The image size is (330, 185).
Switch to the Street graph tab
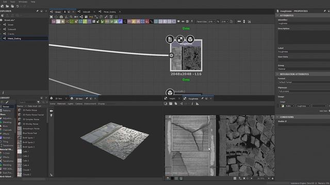tap(58, 12)
